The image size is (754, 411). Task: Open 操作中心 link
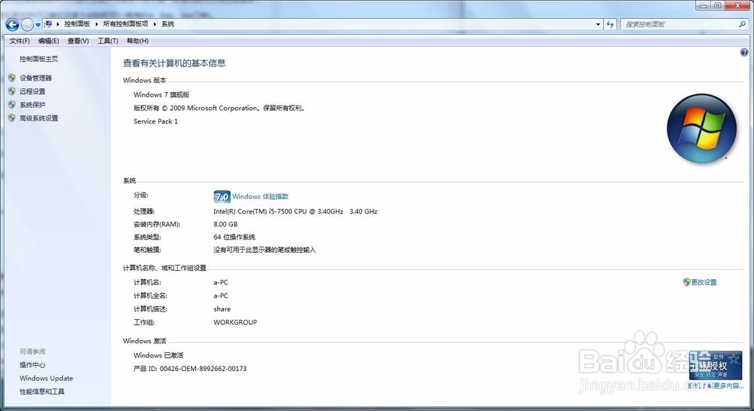coord(32,365)
